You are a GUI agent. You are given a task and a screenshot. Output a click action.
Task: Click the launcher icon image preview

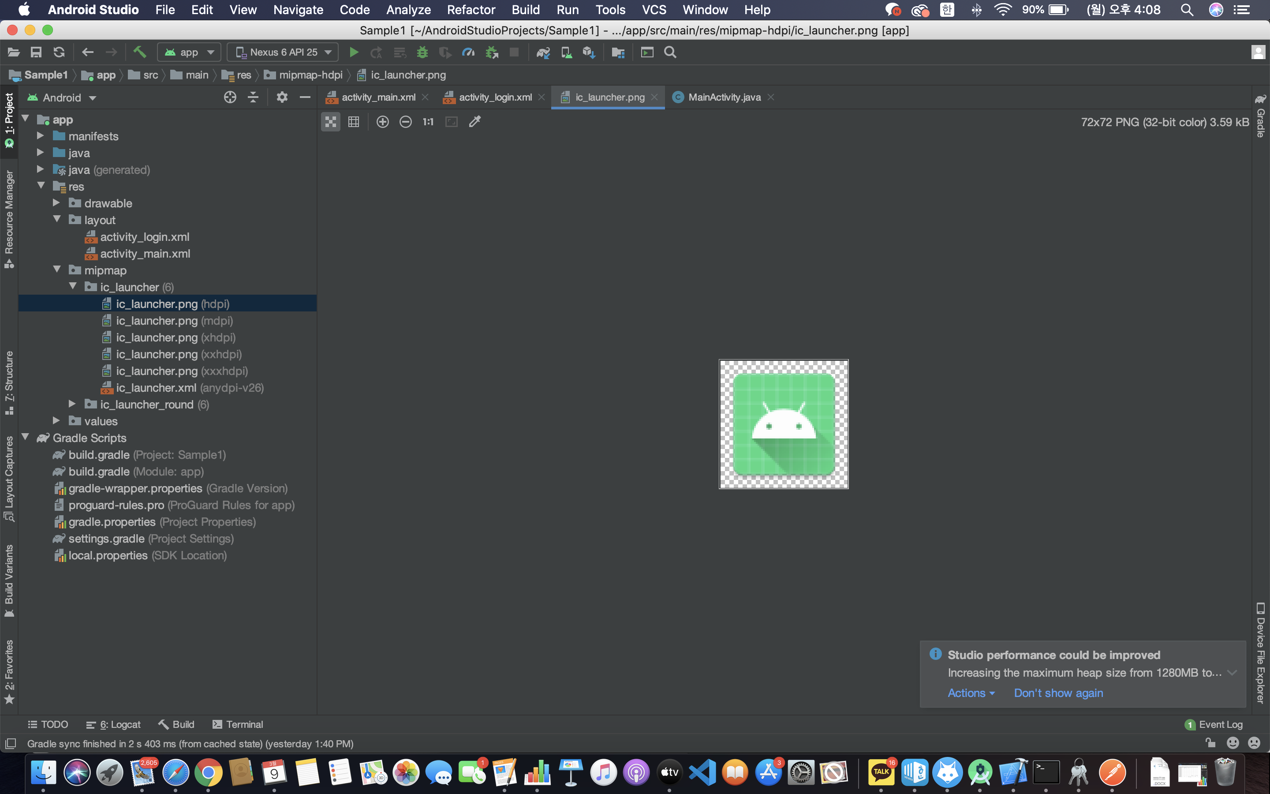[783, 424]
